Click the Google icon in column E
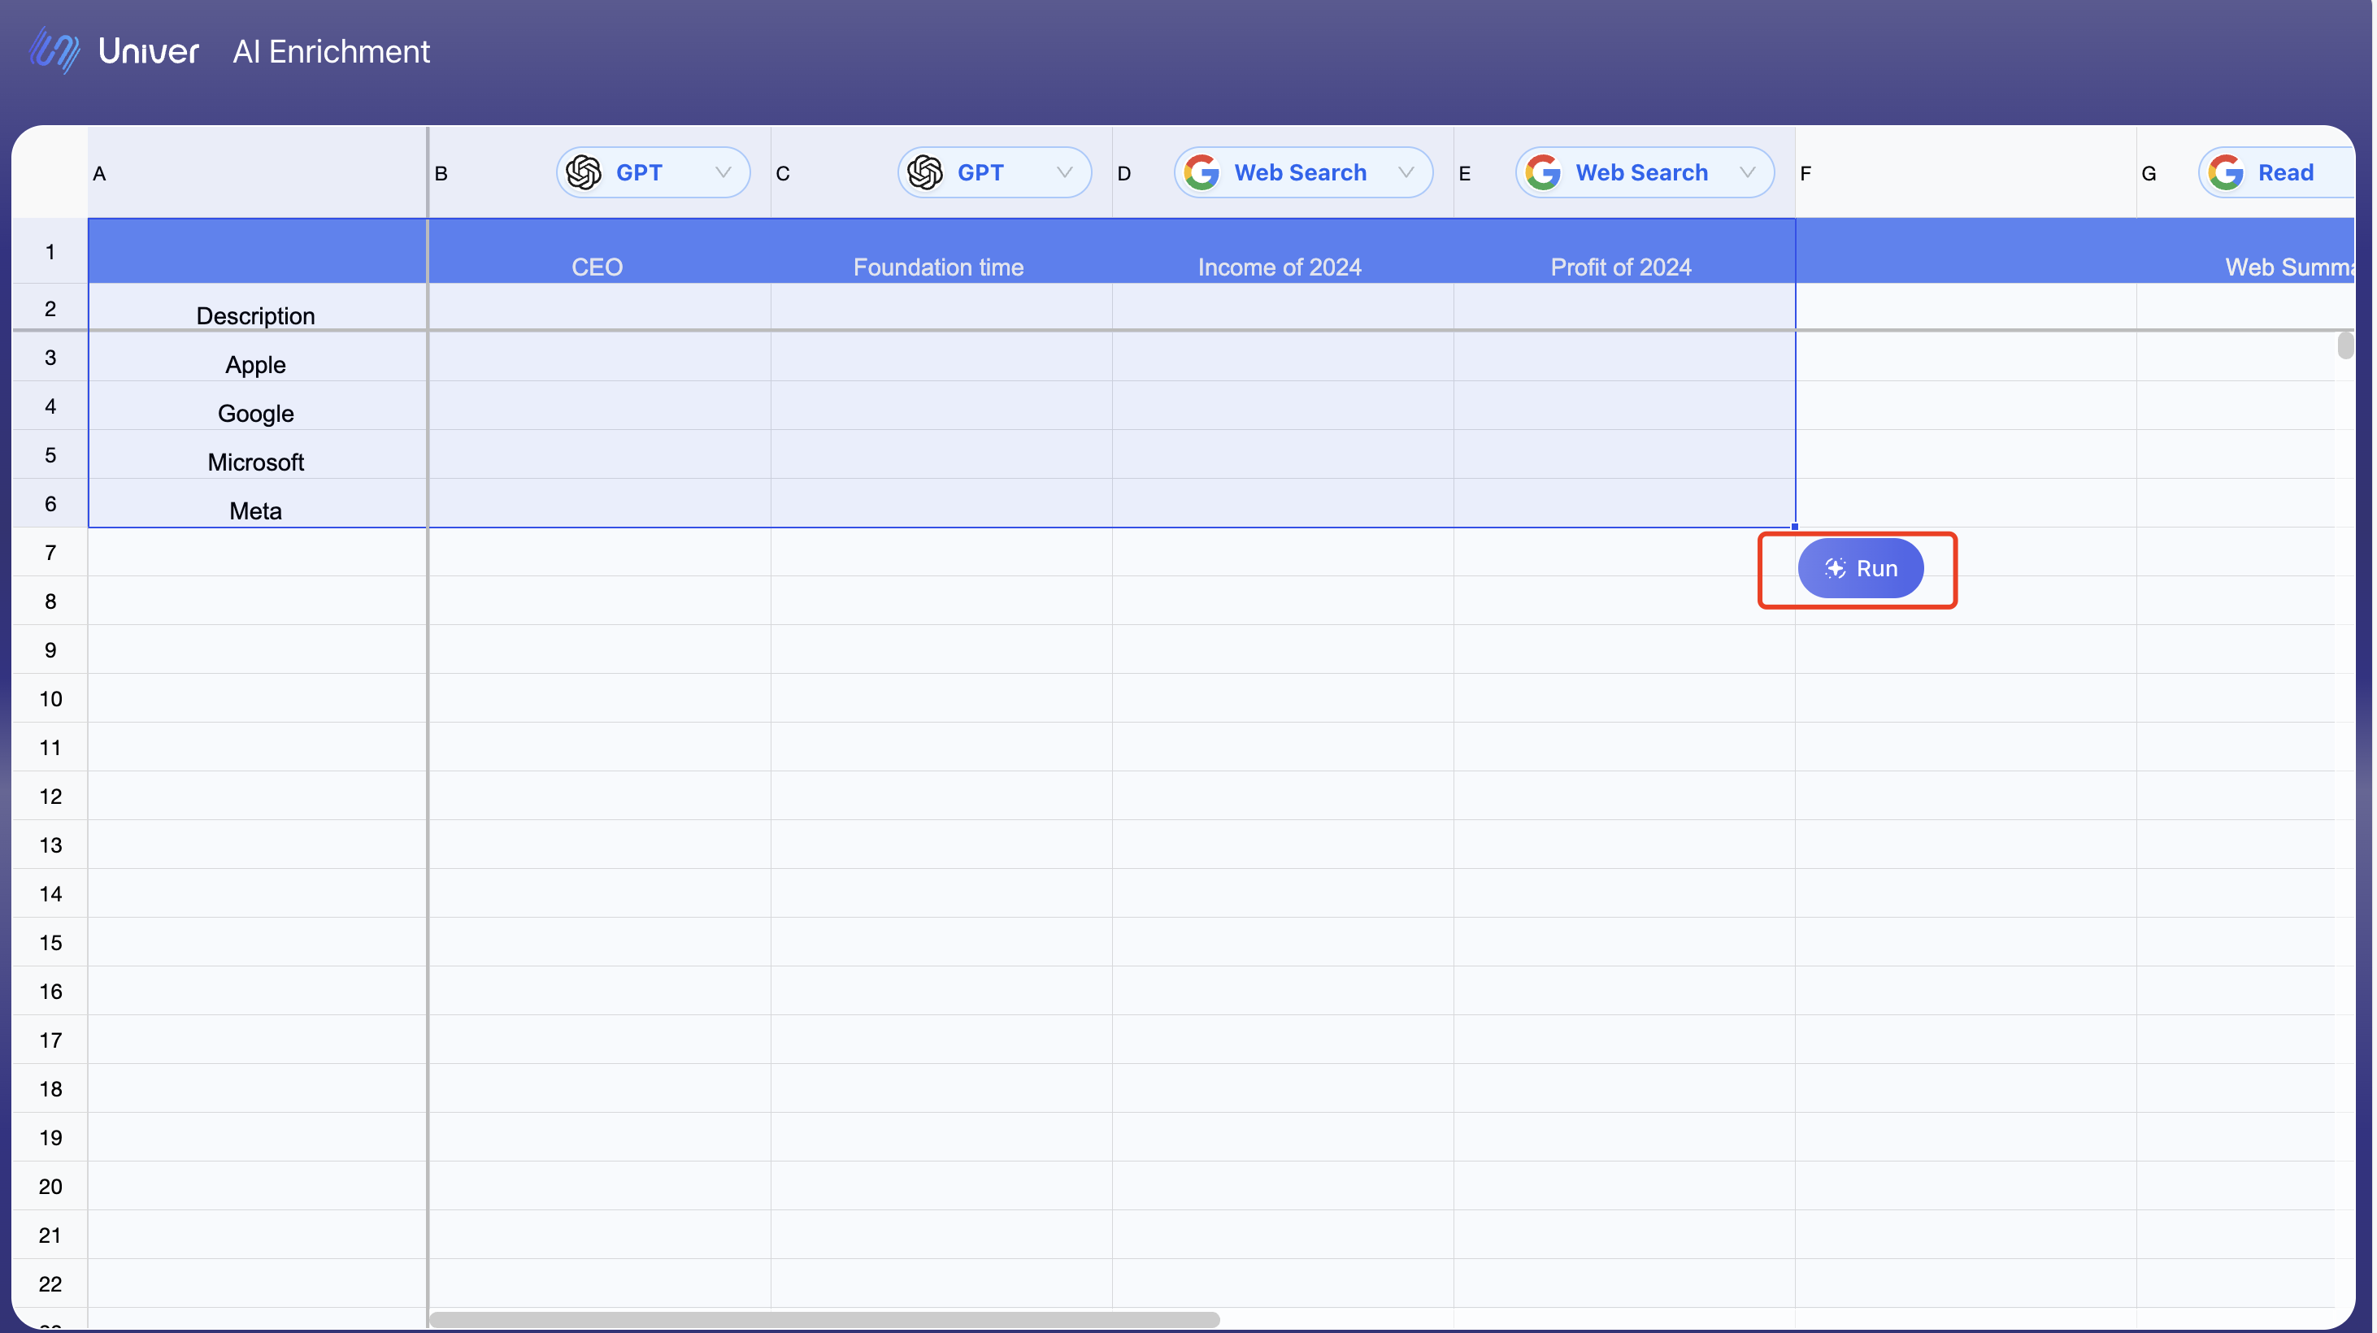This screenshot has width=2377, height=1333. click(1544, 172)
